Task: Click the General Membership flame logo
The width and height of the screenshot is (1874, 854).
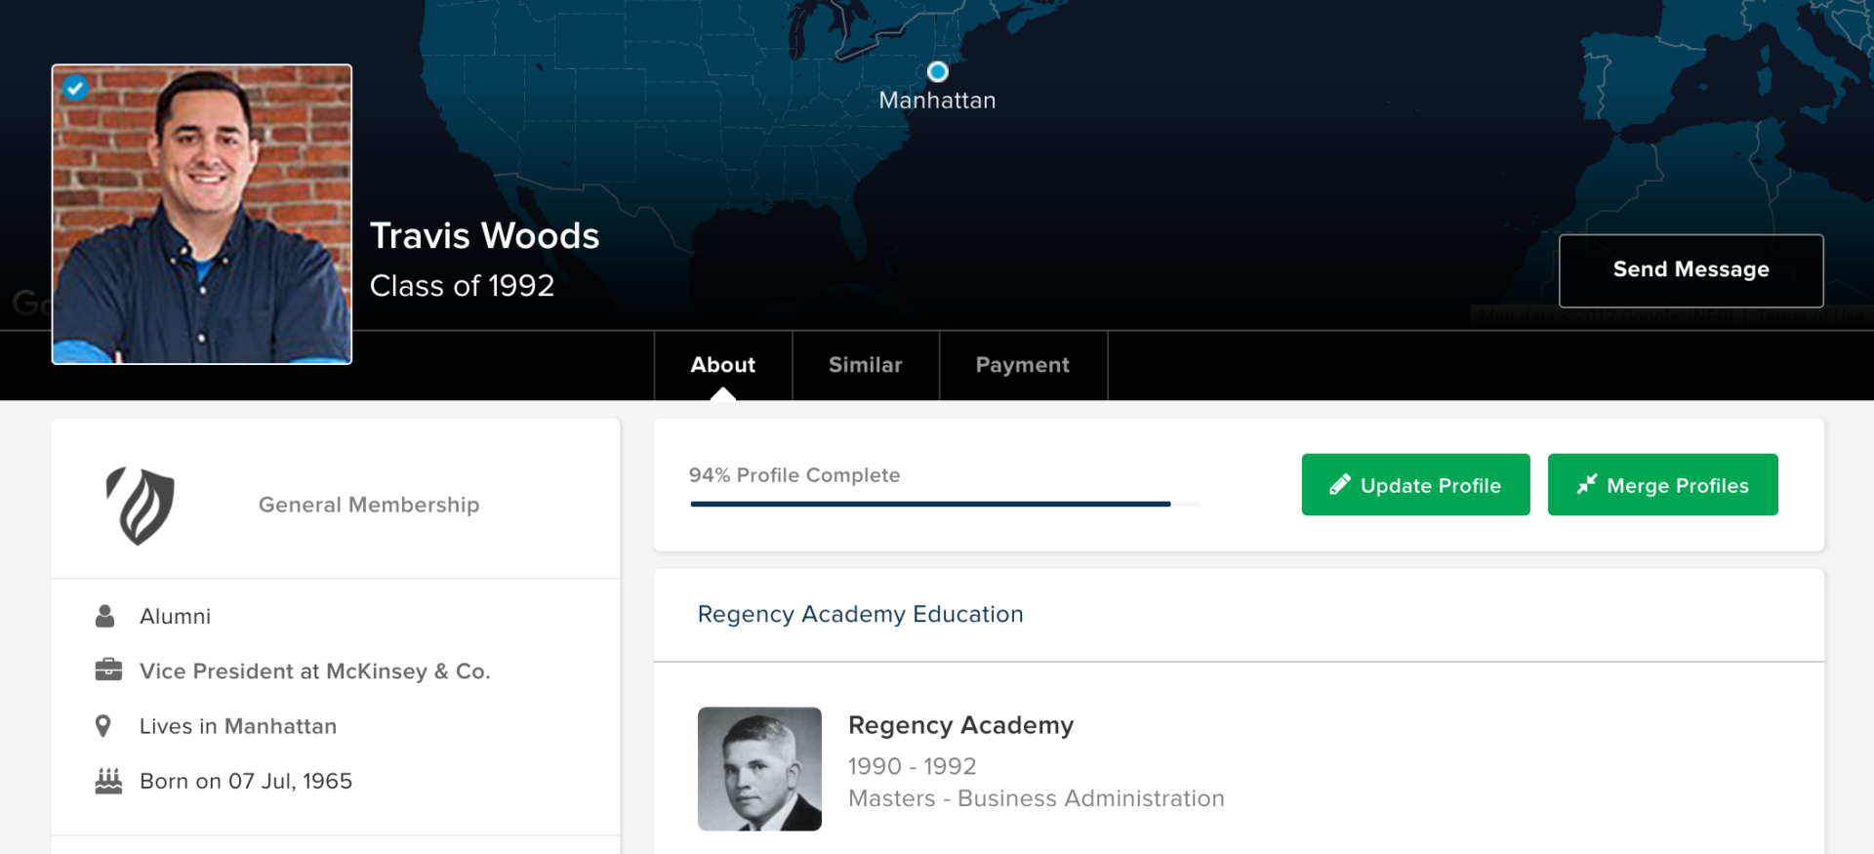Action: pyautogui.click(x=139, y=505)
